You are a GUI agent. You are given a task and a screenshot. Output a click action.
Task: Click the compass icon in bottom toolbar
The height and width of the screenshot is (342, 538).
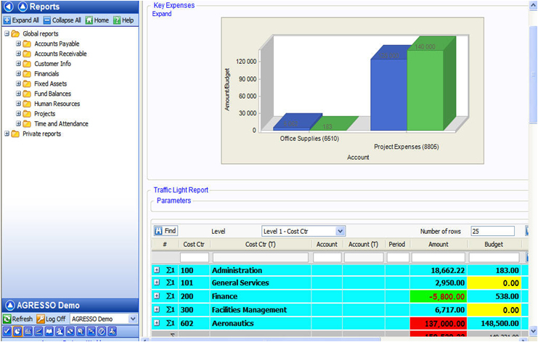pos(102,331)
